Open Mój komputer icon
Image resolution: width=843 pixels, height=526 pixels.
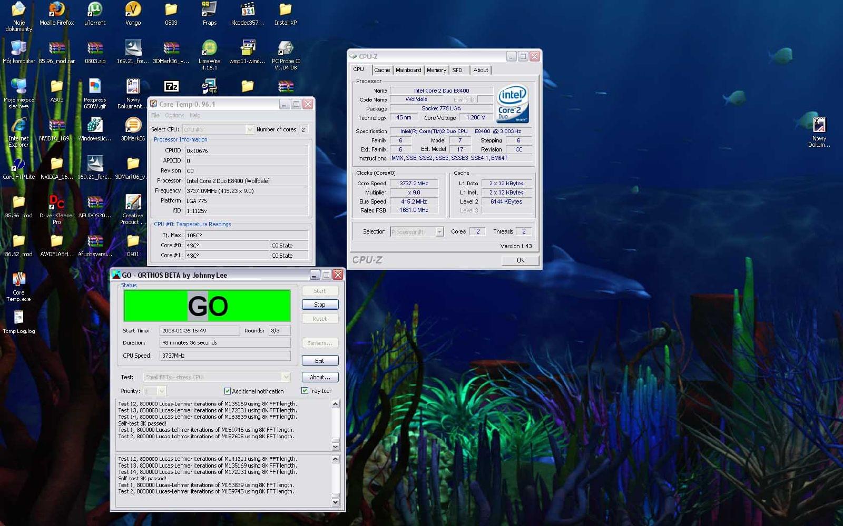point(19,53)
